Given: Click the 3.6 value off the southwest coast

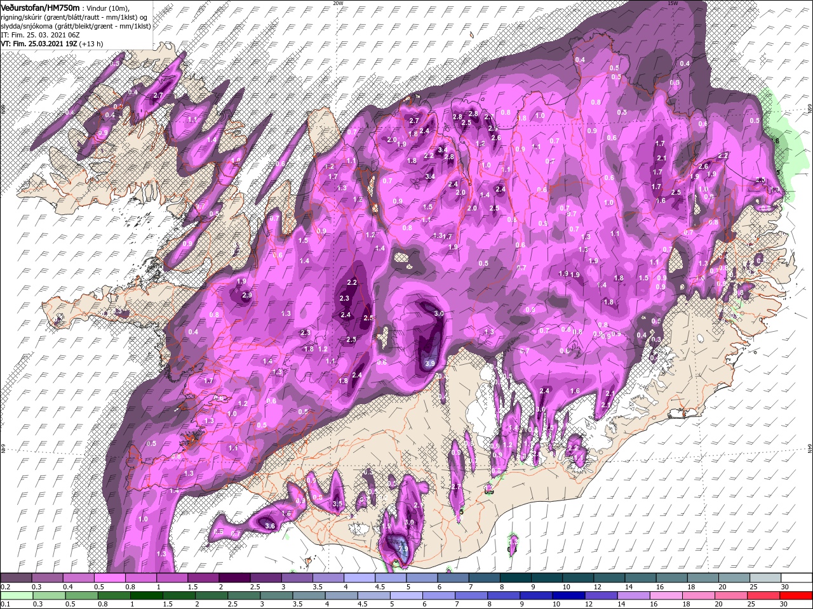Looking at the screenshot, I should [269, 526].
